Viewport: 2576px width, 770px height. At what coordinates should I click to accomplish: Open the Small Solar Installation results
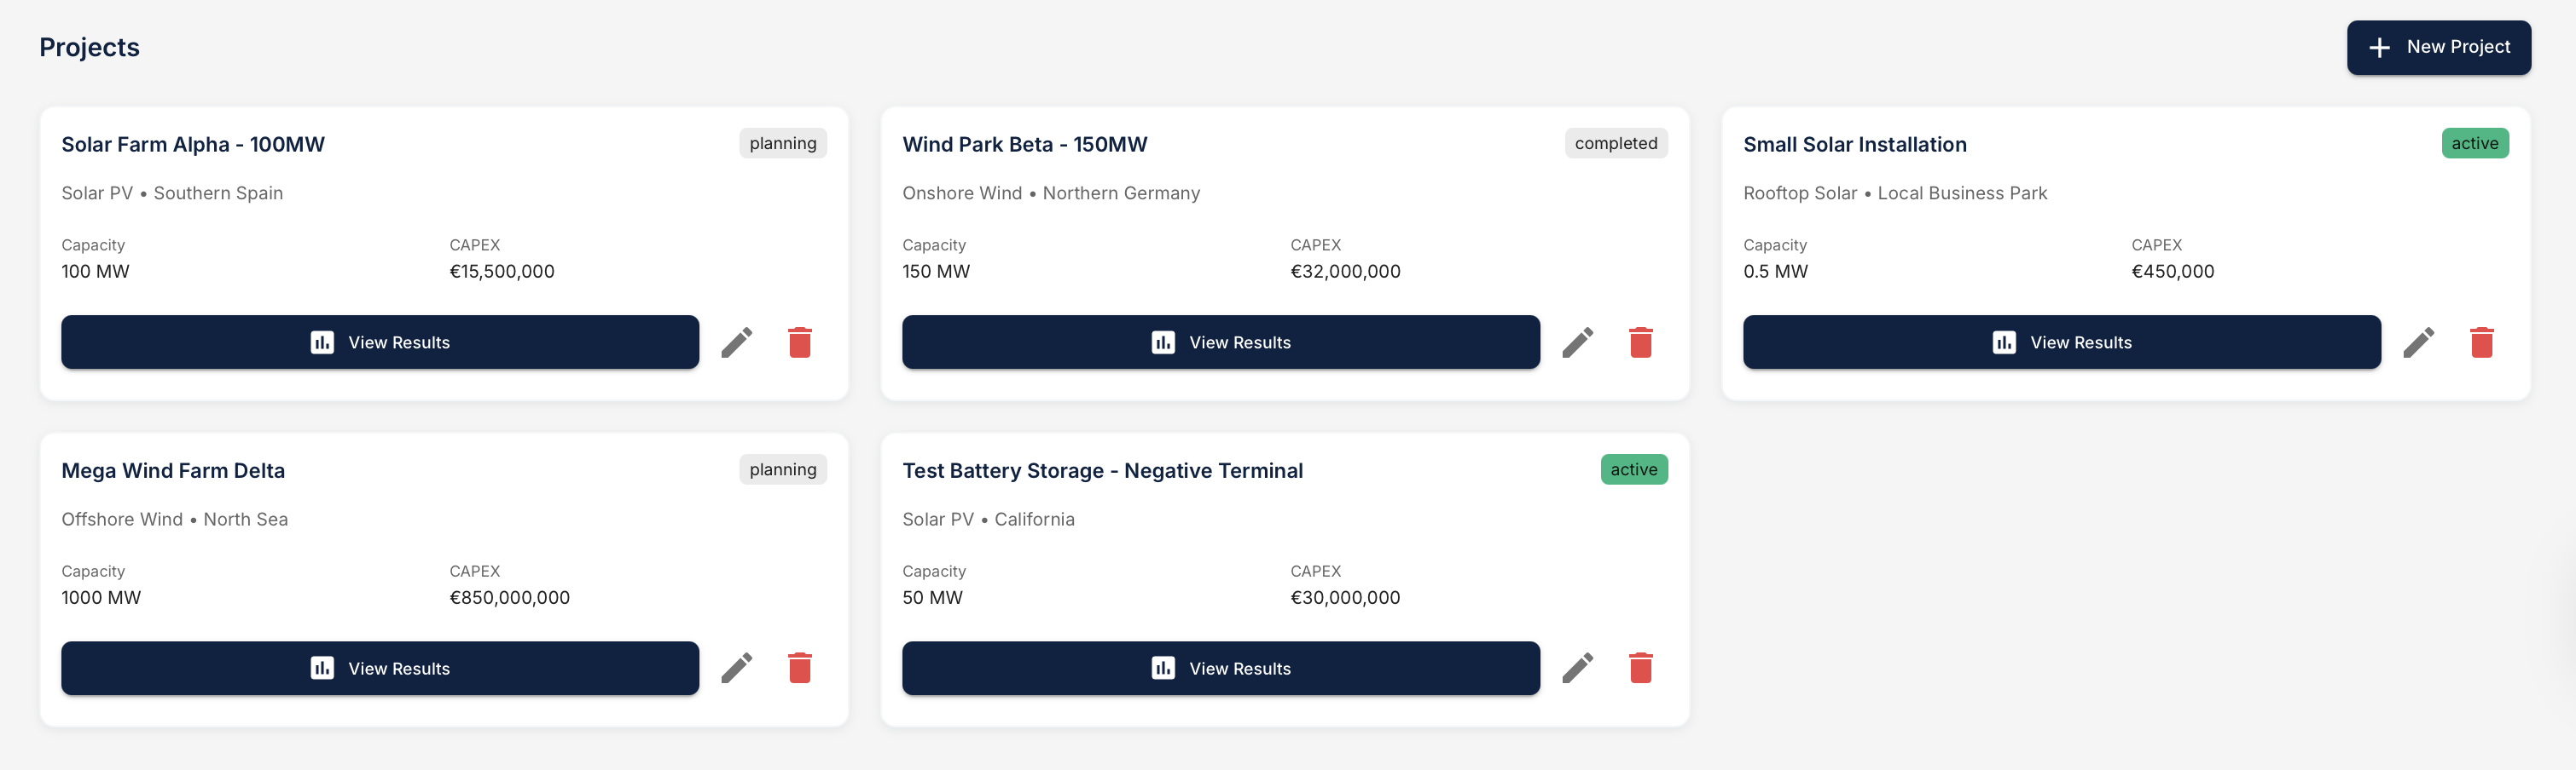[x=2061, y=342]
